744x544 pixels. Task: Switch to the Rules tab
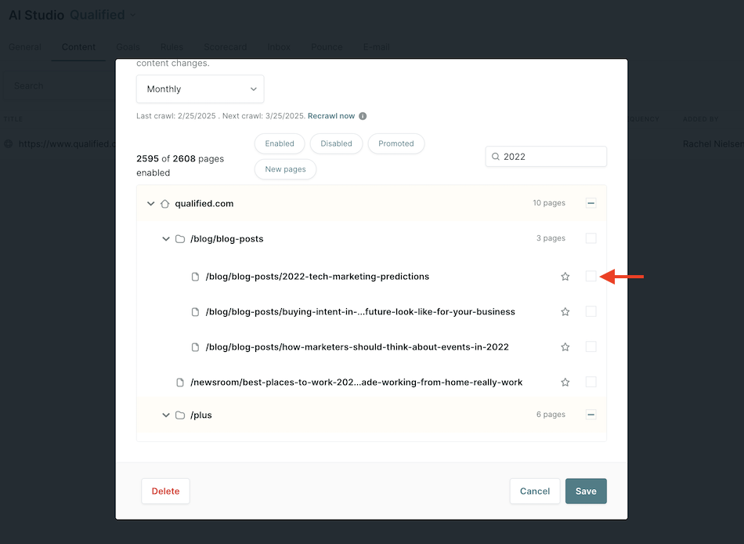pos(172,47)
